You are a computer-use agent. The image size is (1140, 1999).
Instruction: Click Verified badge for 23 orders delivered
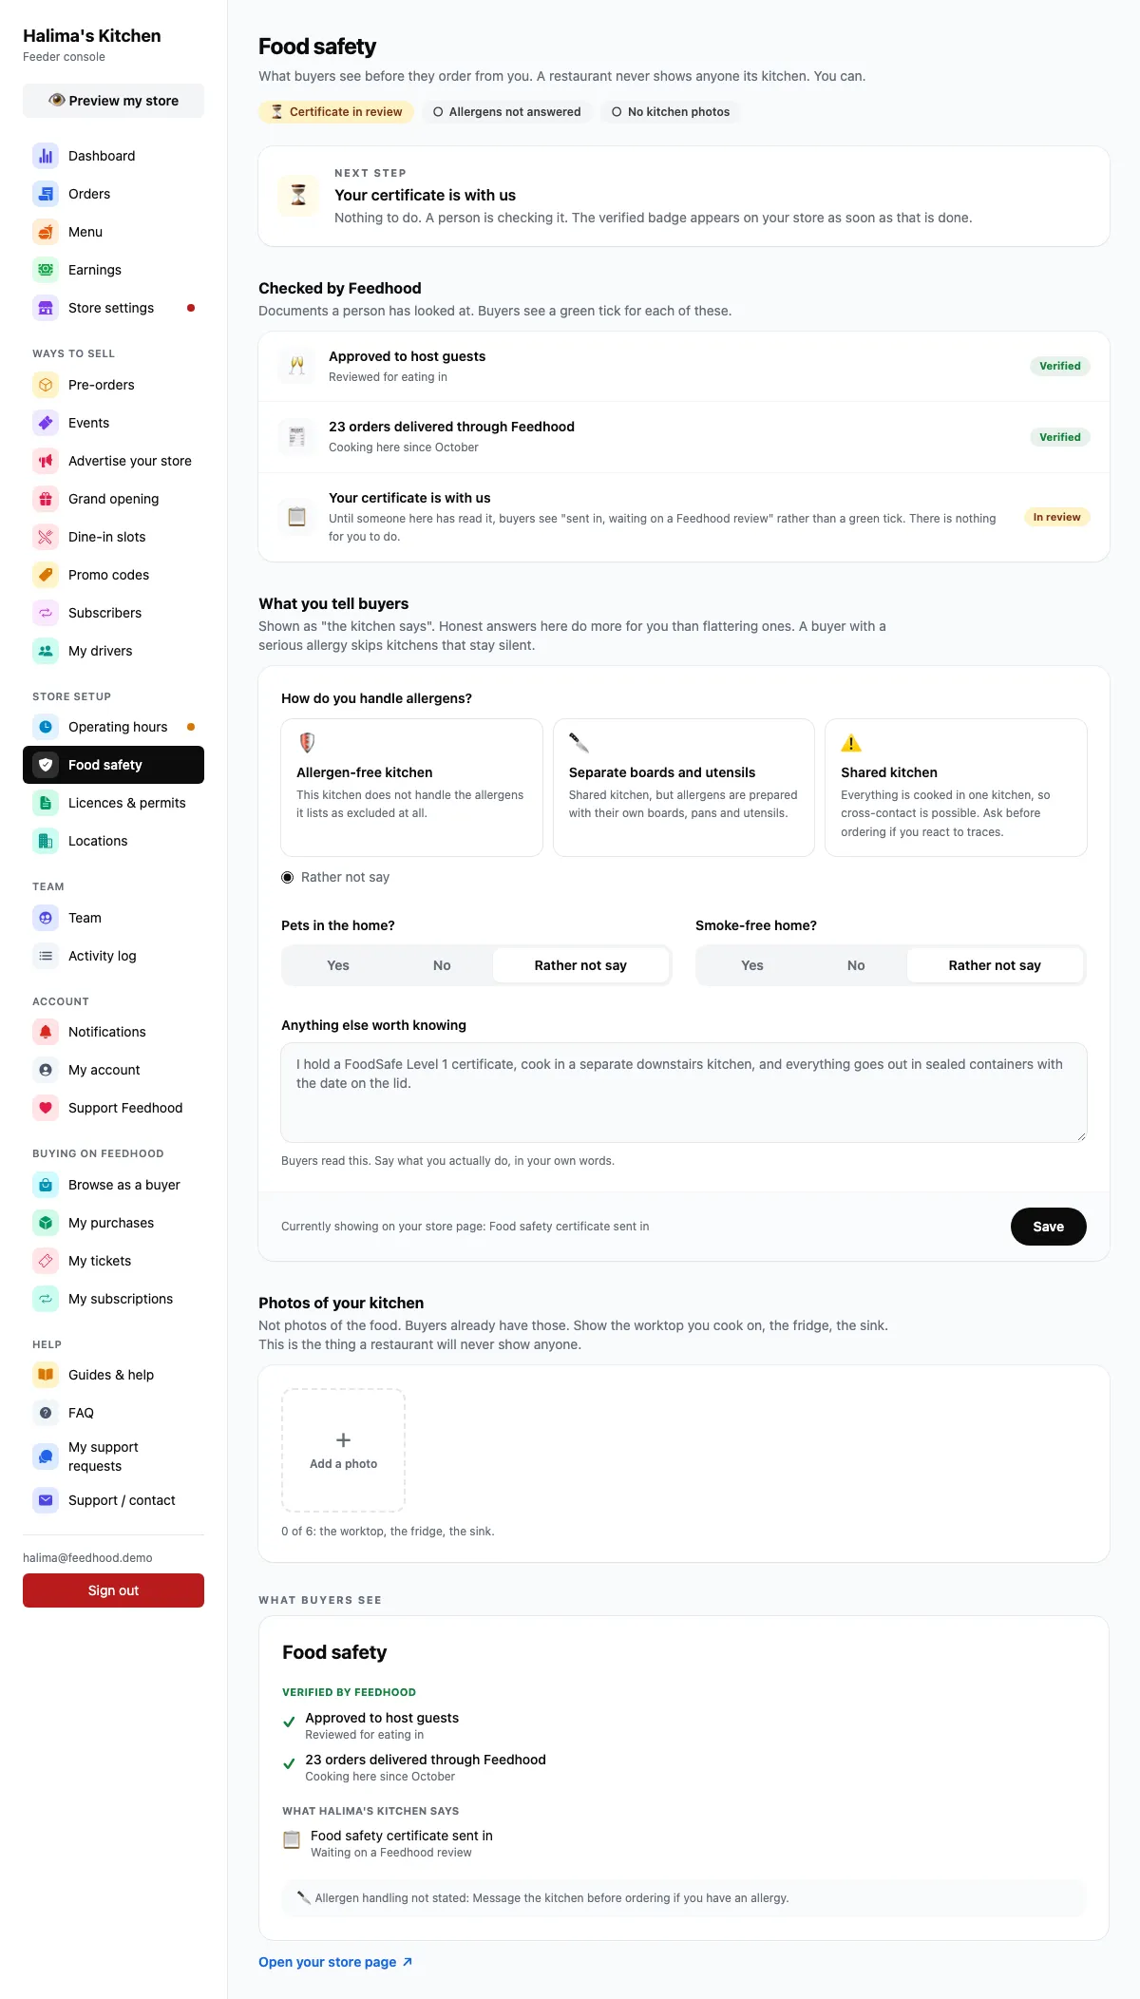click(x=1059, y=437)
